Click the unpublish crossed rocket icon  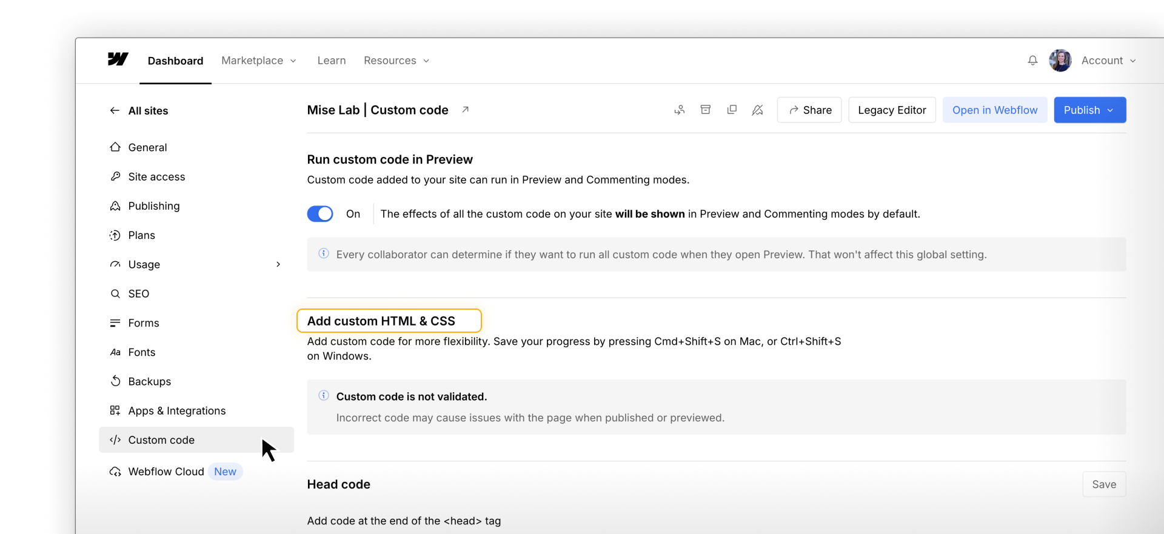(758, 110)
